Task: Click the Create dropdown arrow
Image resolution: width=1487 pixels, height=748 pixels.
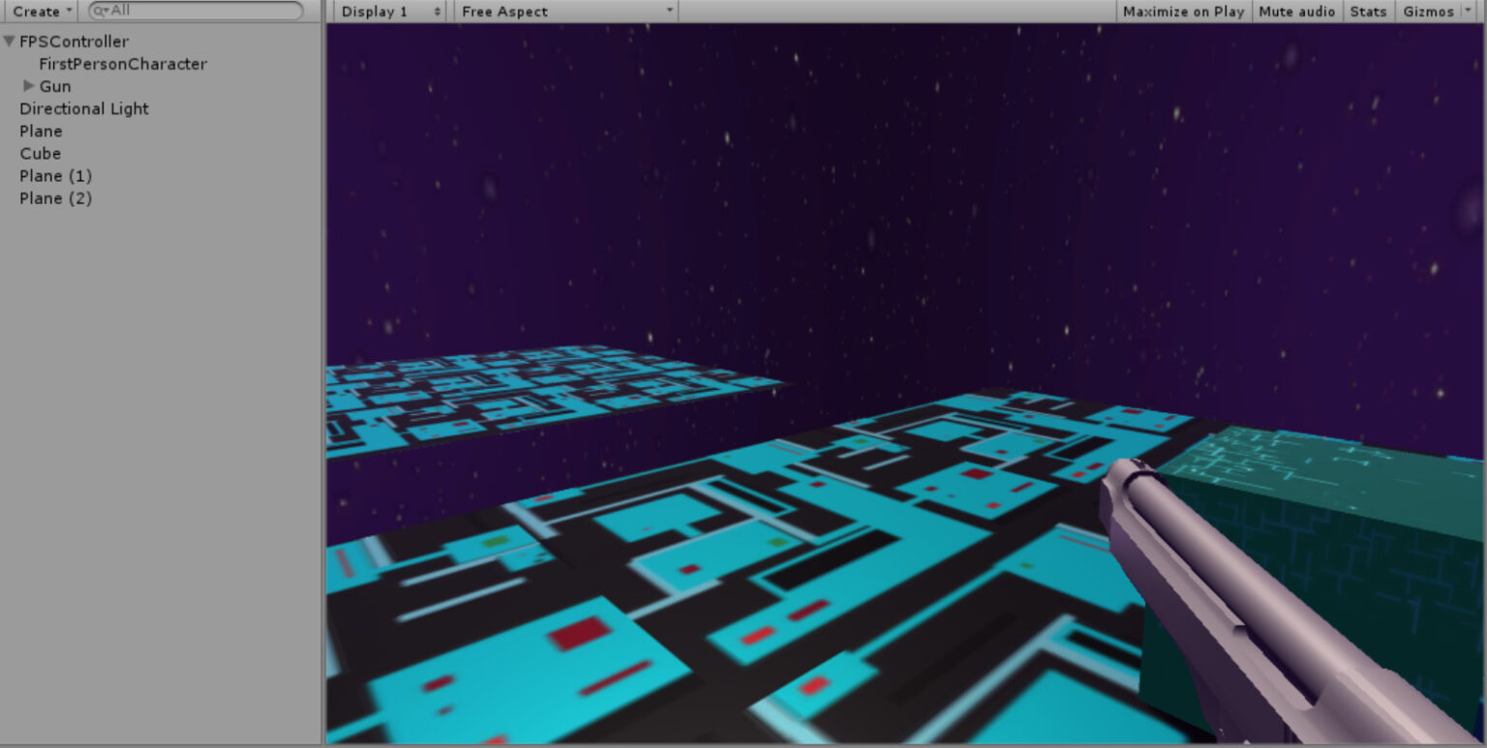Action: (68, 11)
